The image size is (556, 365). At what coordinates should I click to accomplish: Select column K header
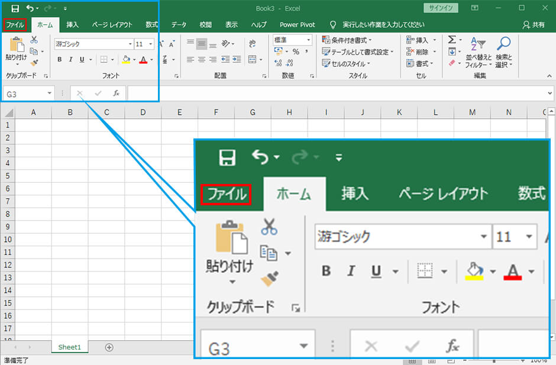[399, 112]
